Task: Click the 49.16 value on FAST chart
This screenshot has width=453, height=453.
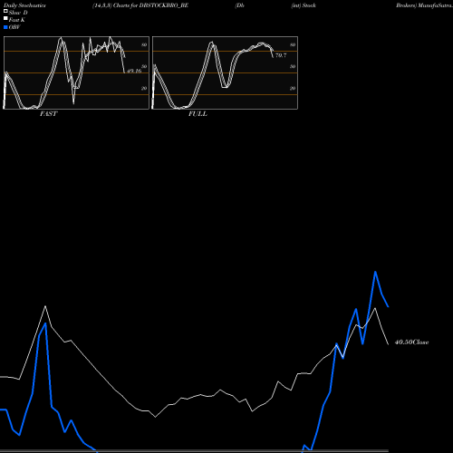Action: 134,71
